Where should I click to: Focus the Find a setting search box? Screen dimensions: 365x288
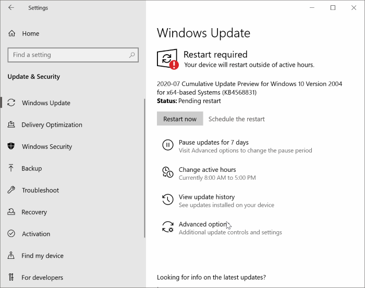pyautogui.click(x=73, y=55)
